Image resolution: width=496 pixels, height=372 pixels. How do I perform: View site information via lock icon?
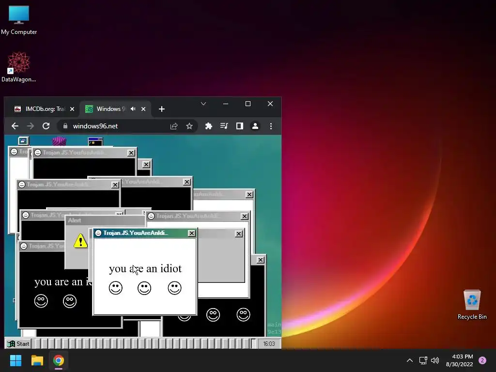pos(65,126)
